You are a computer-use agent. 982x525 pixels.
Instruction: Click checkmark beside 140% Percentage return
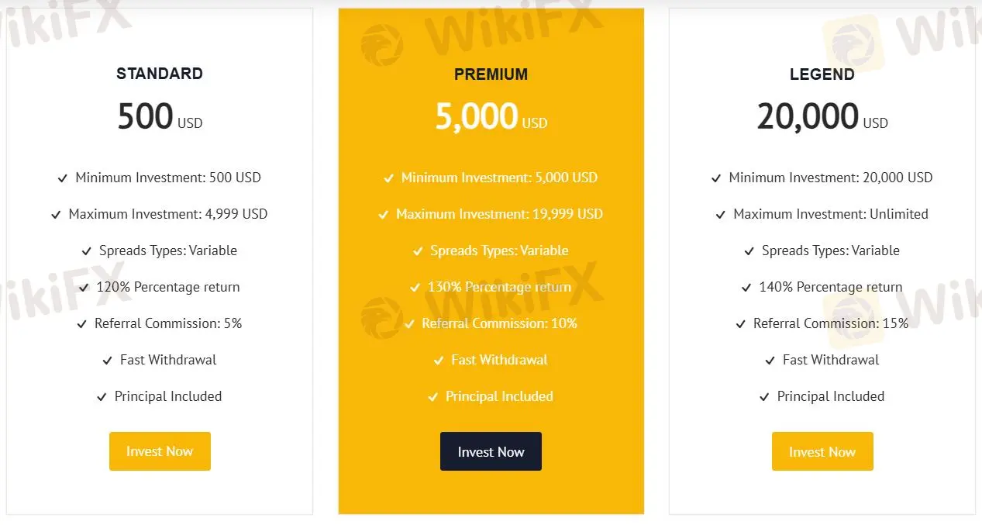coord(746,288)
